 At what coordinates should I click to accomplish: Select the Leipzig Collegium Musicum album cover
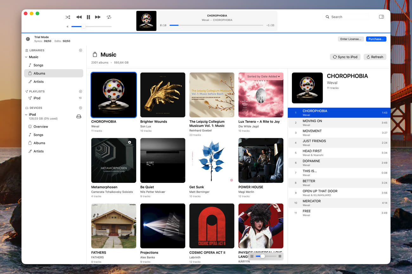(x=212, y=95)
